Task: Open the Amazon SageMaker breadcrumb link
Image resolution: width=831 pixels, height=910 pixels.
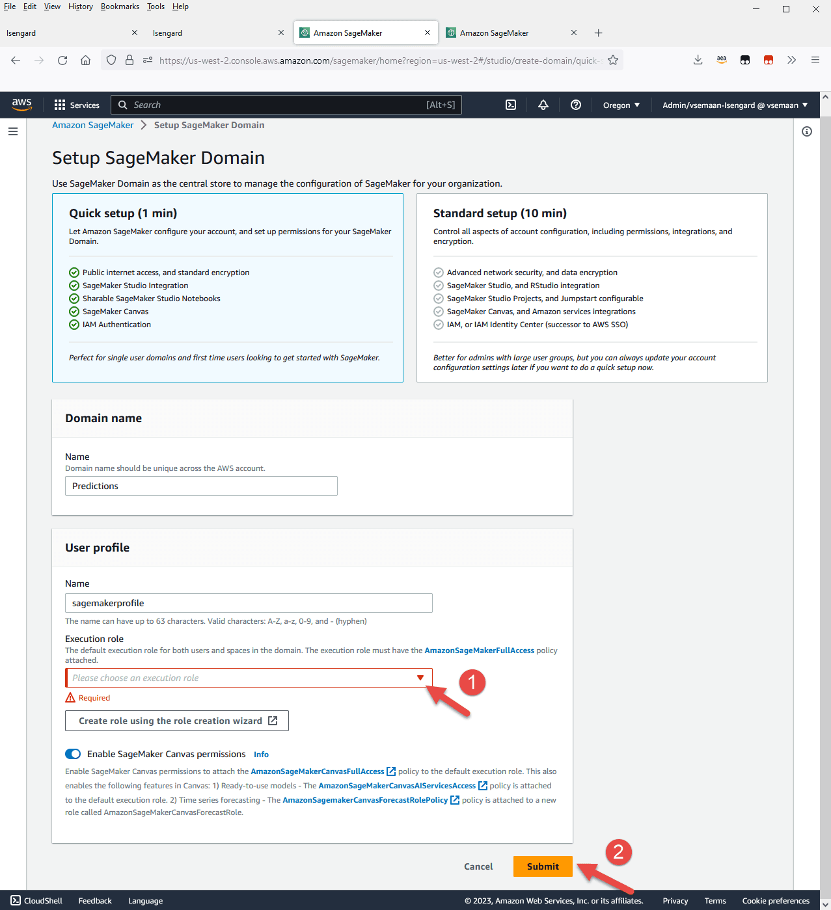Action: (x=92, y=125)
